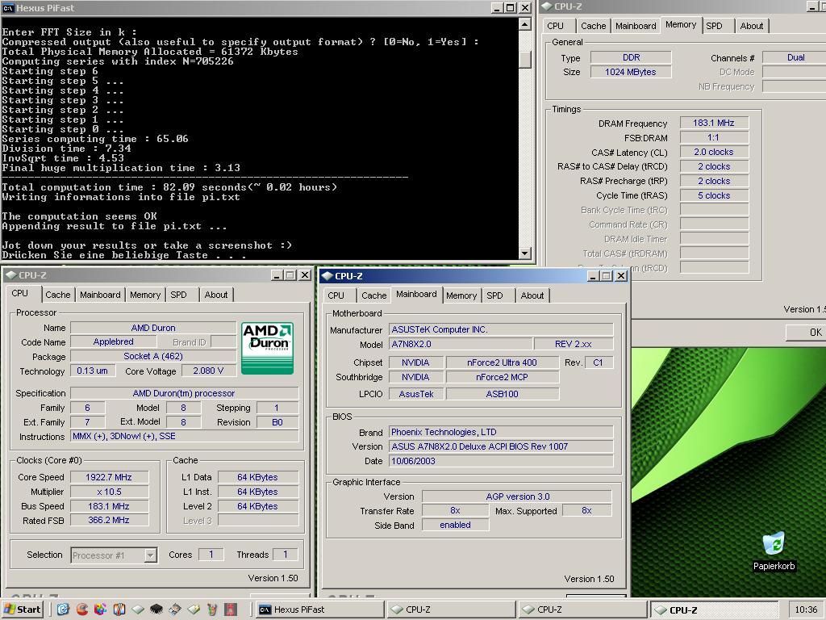The height and width of the screenshot is (620, 826).
Task: Click the Instructions field MMX, 3DNow!, SSE
Action: tap(185, 436)
